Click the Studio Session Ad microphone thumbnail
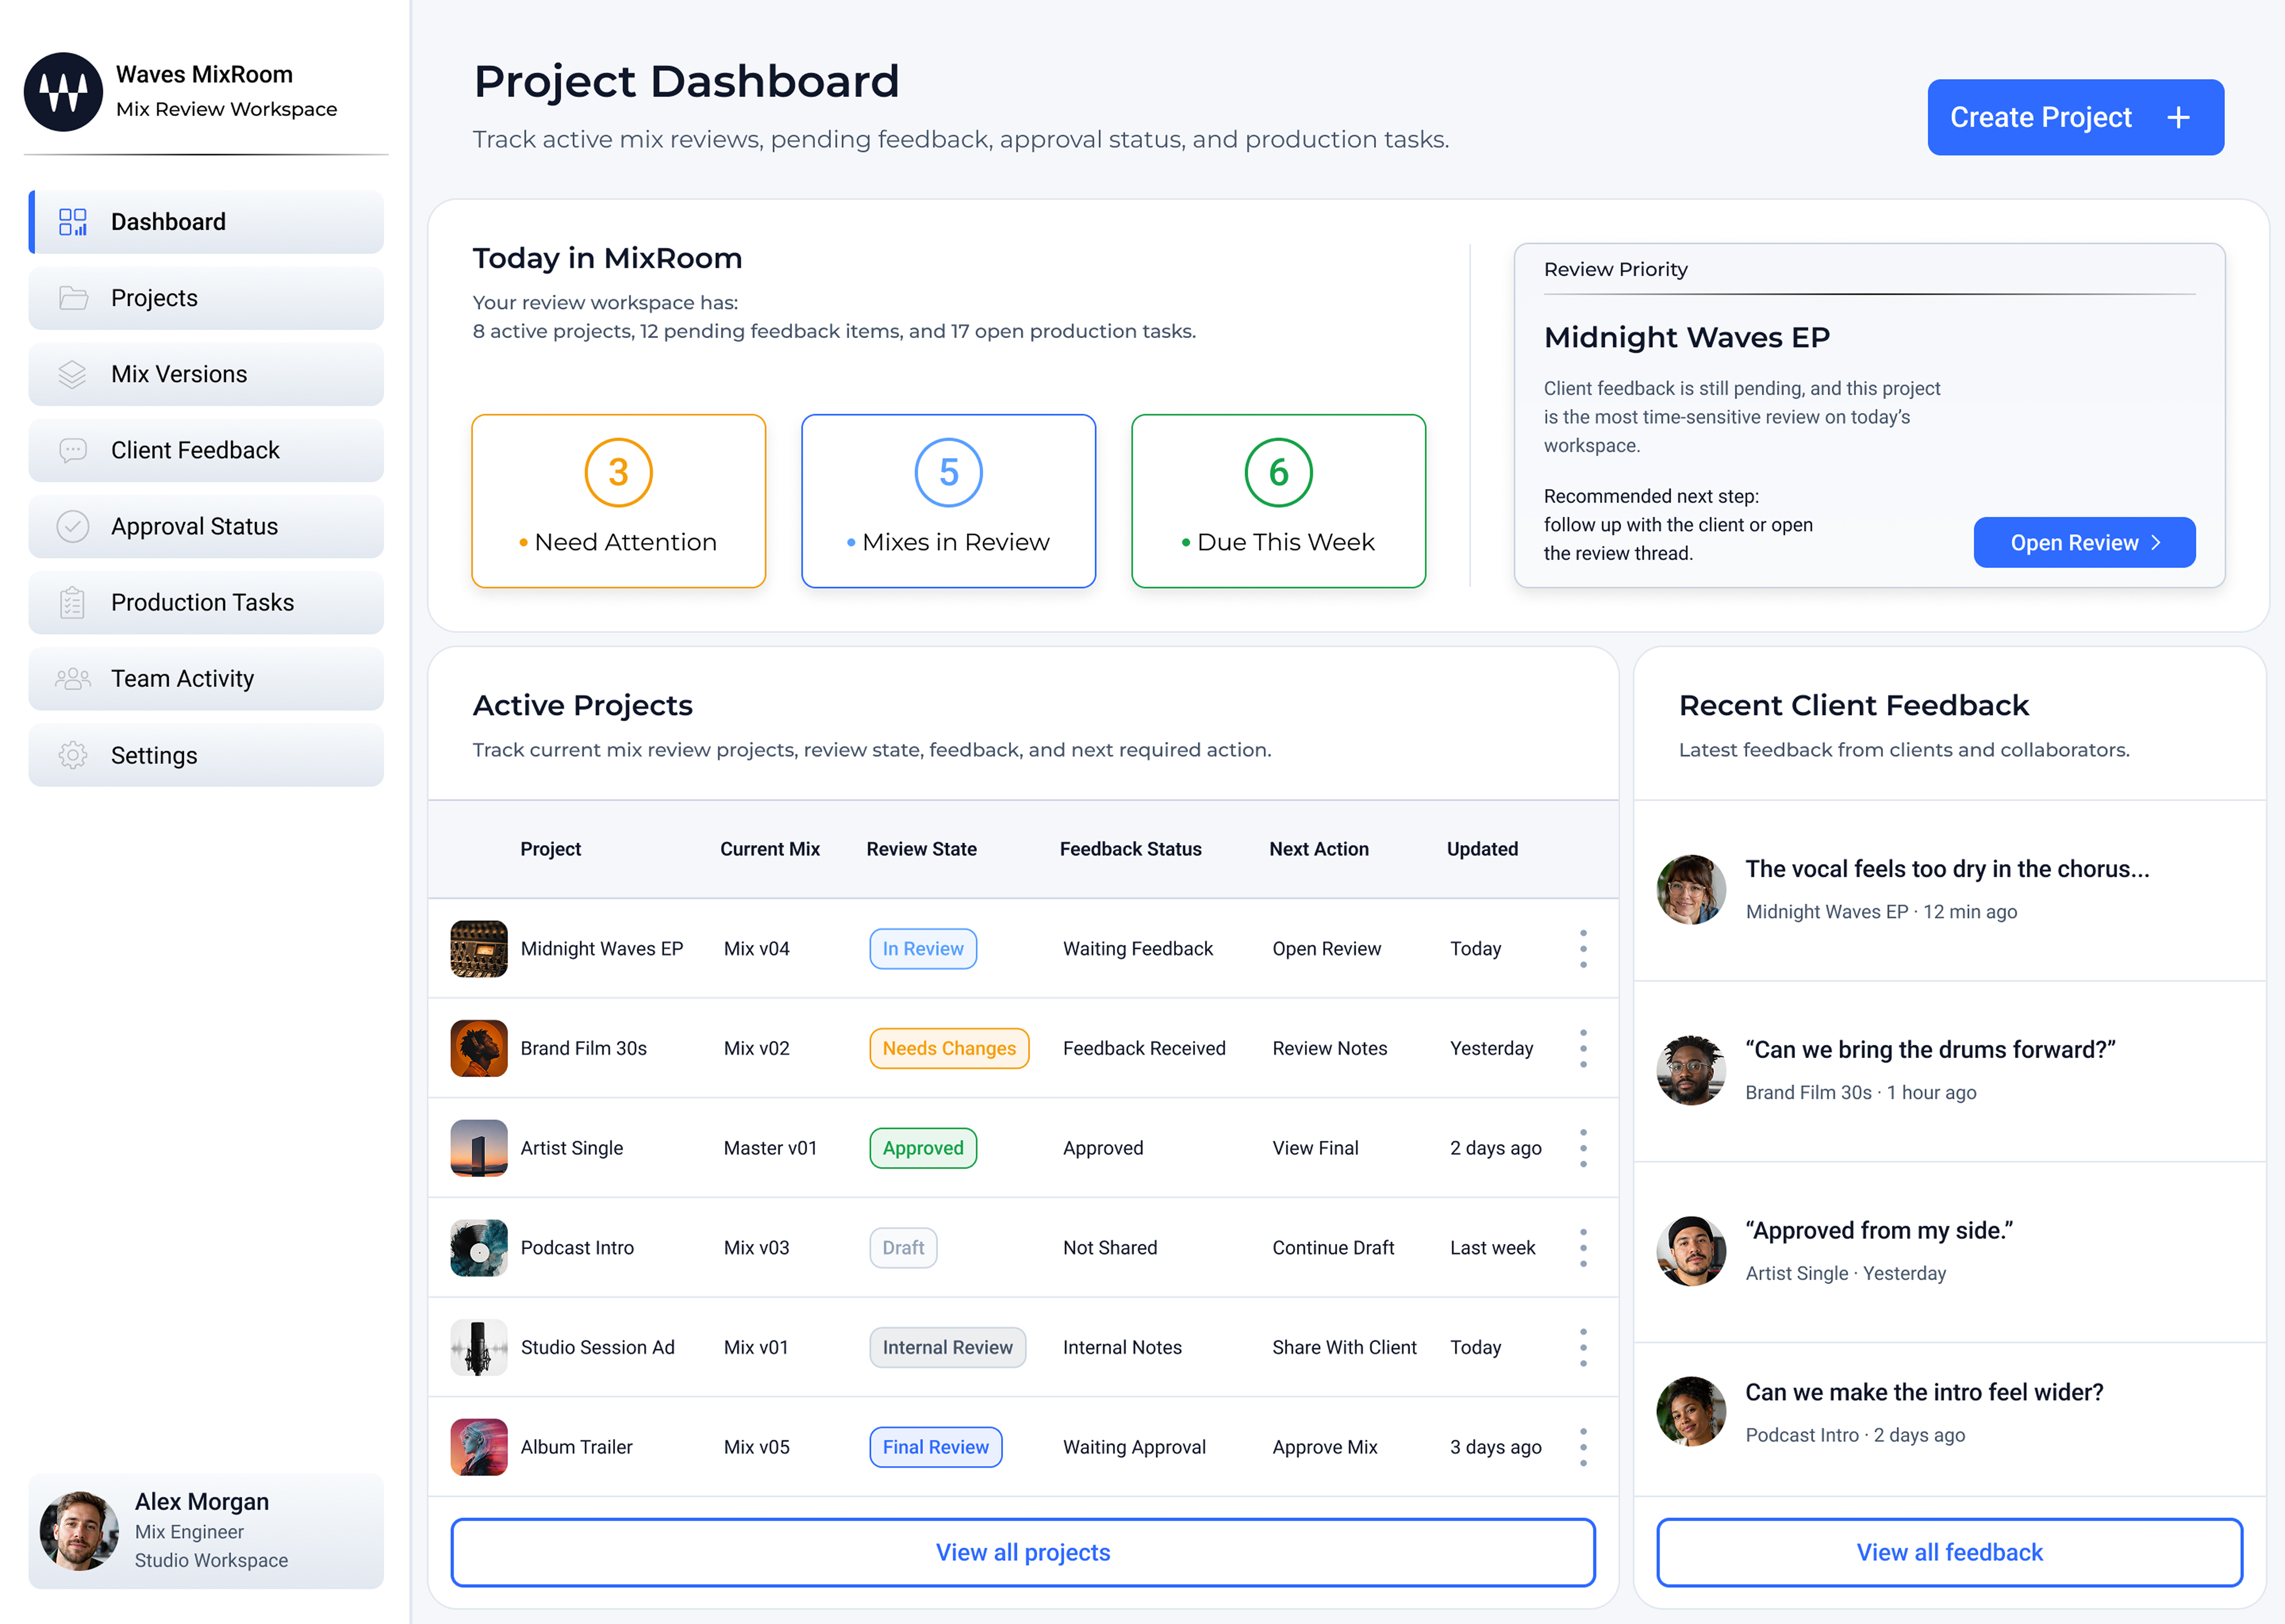The width and height of the screenshot is (2285, 1624). tap(479, 1347)
